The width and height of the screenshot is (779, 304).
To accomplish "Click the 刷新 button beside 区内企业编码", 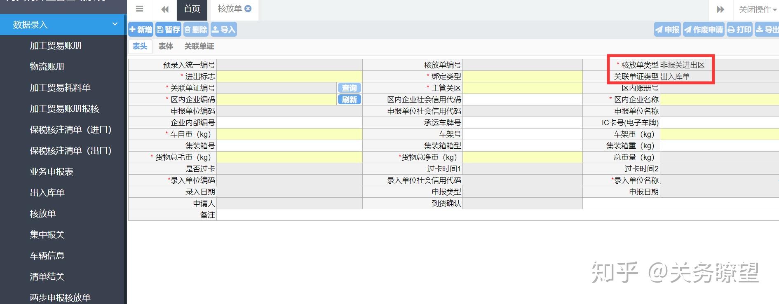I will (x=350, y=100).
